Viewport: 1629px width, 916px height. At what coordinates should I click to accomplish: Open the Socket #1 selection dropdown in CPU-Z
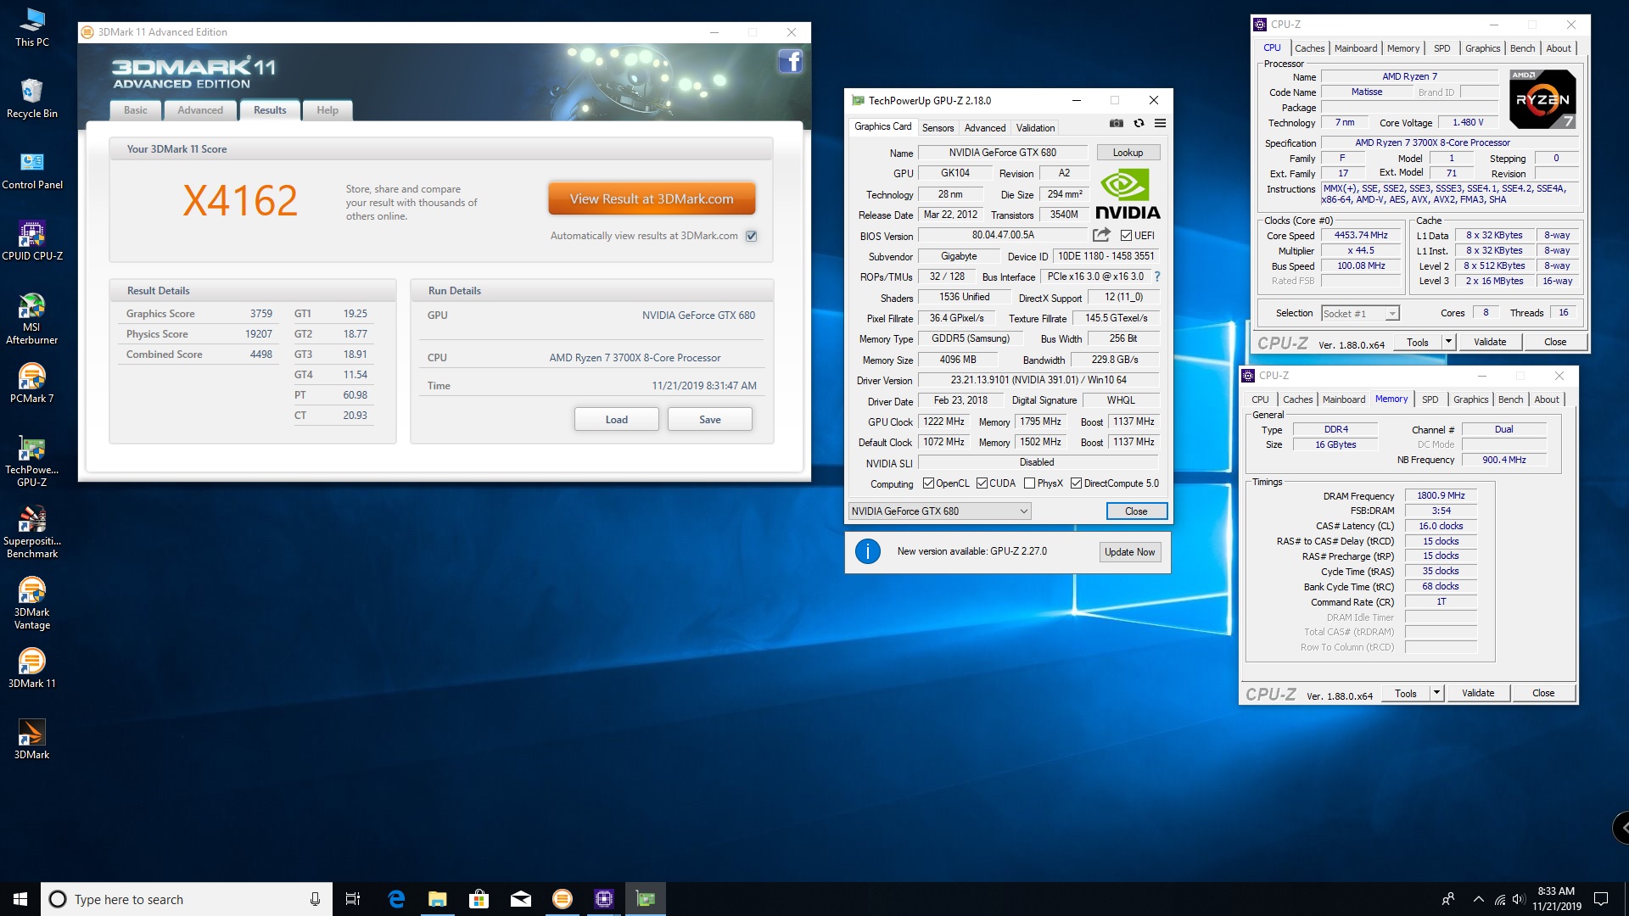coord(1360,314)
